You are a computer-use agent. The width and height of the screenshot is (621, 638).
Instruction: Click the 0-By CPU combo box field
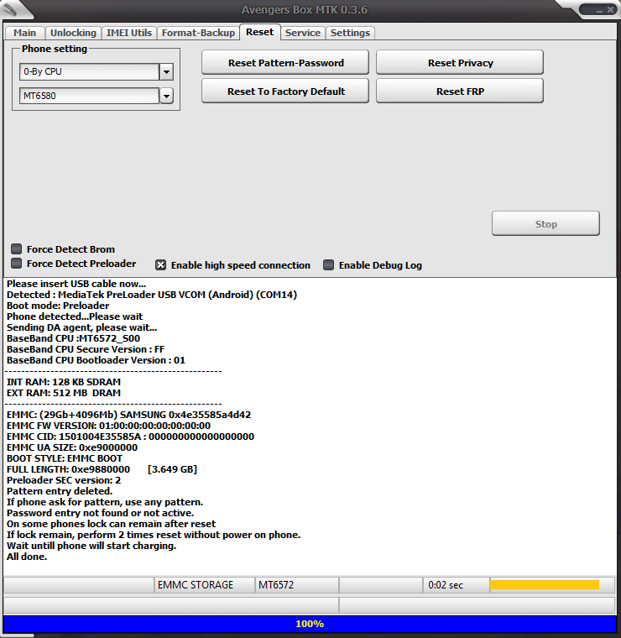90,71
